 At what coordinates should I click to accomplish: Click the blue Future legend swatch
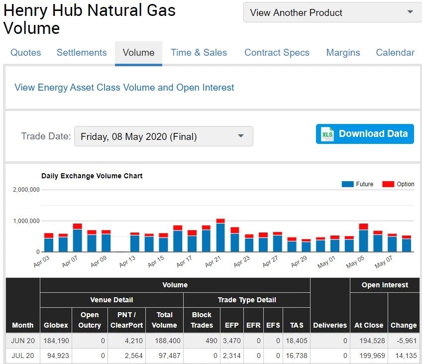click(347, 184)
